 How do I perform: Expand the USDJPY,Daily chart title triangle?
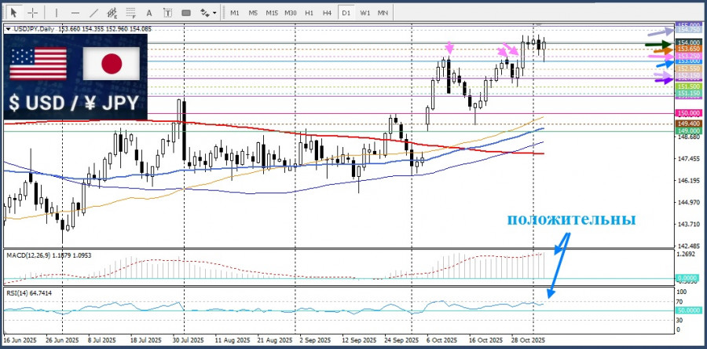point(8,29)
